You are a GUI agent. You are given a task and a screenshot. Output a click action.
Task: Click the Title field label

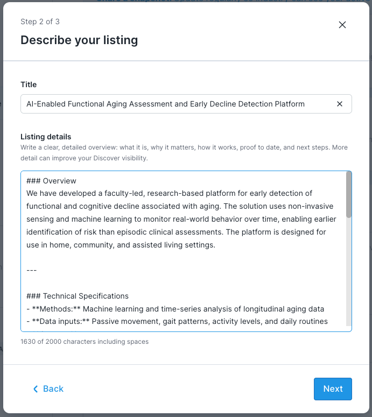tap(29, 84)
